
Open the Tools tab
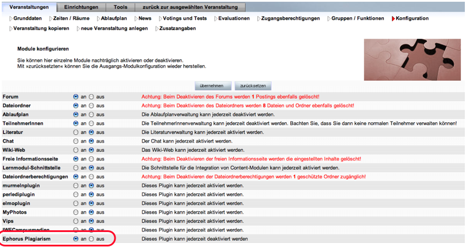120,7
